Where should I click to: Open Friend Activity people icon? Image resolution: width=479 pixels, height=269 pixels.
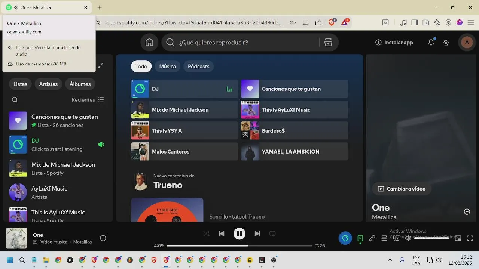(x=446, y=43)
